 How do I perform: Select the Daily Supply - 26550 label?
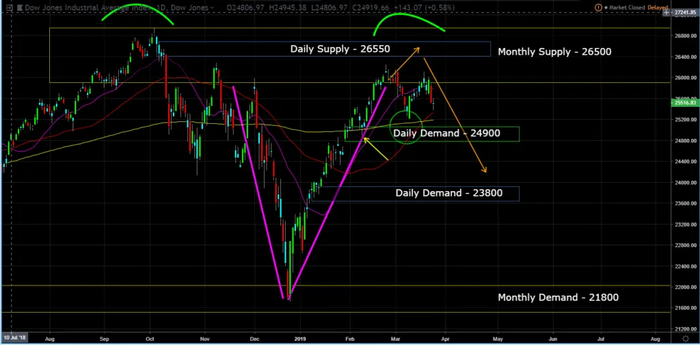(x=340, y=49)
